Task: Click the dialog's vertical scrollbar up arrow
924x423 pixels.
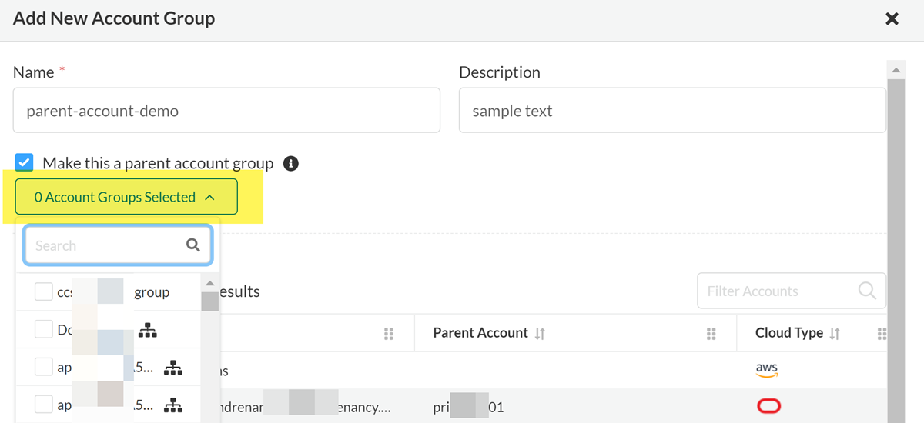Action: point(896,69)
